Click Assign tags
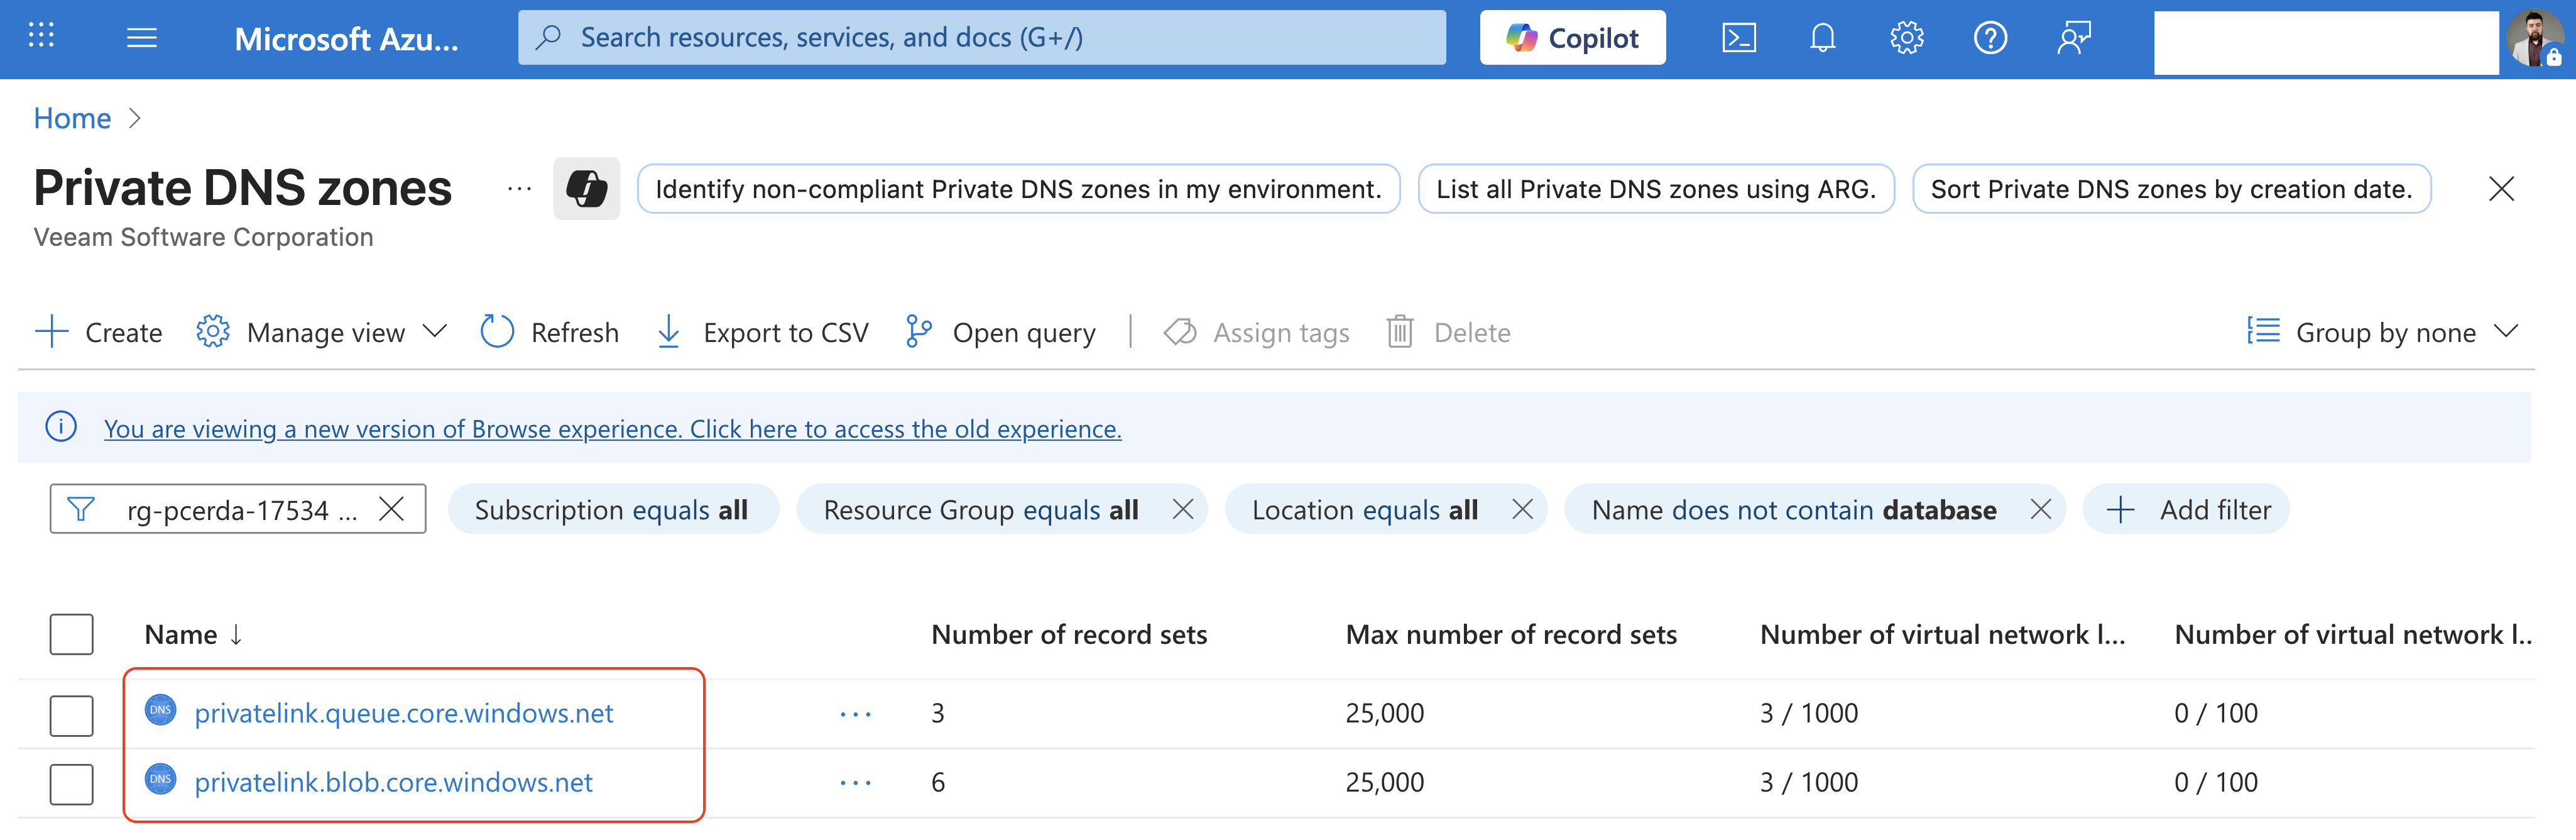The width and height of the screenshot is (2576, 840). click(1256, 333)
